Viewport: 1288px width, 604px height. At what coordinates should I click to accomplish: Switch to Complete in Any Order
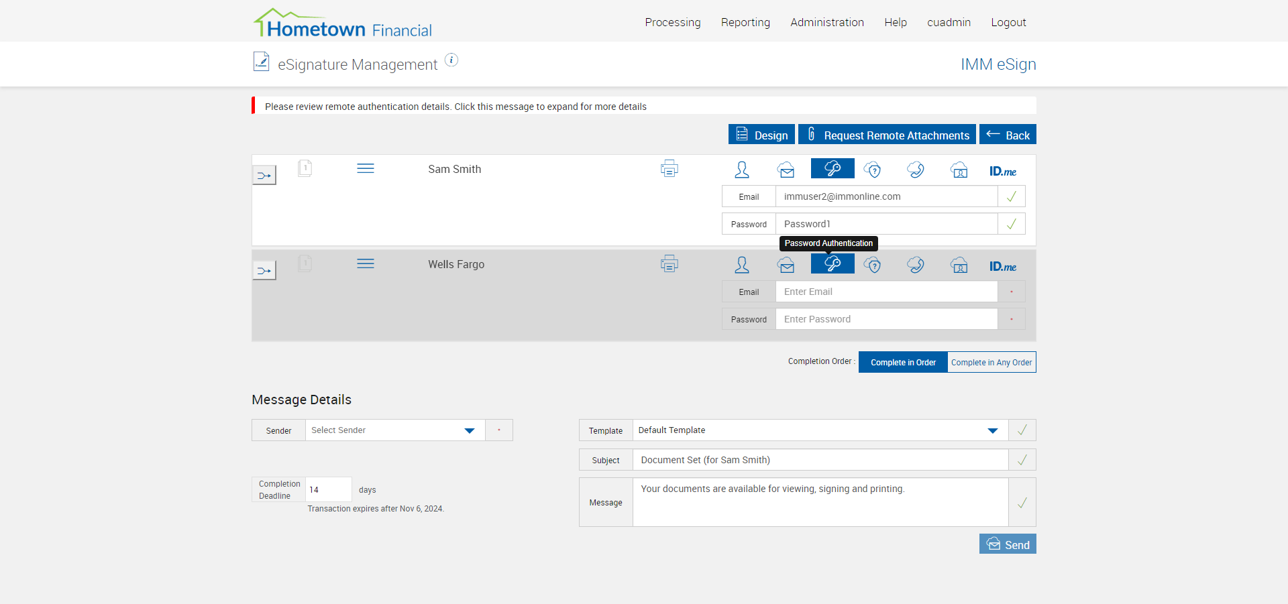(x=991, y=363)
